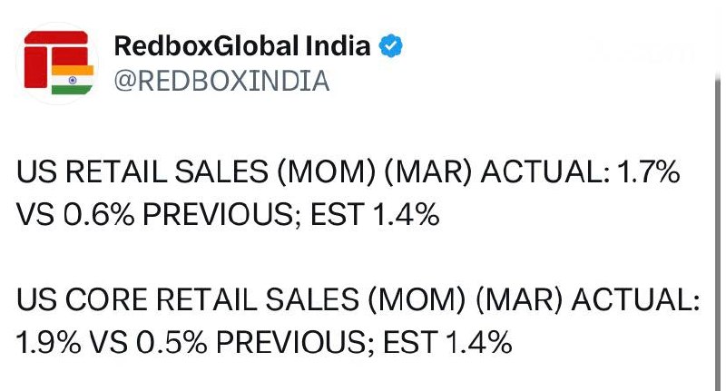
Task: Open the RedboxGlobal India display name
Action: (x=242, y=45)
